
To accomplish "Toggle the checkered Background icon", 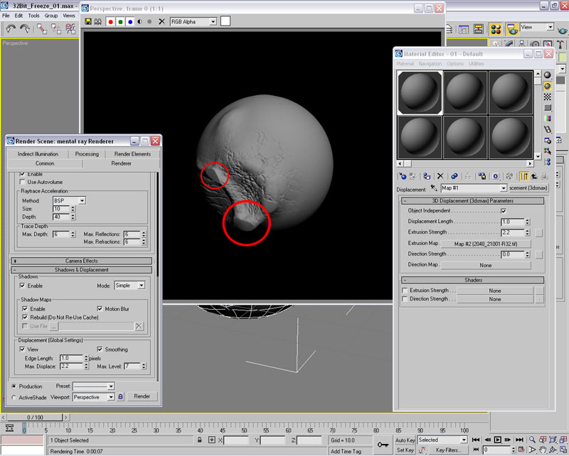I will click(x=547, y=97).
